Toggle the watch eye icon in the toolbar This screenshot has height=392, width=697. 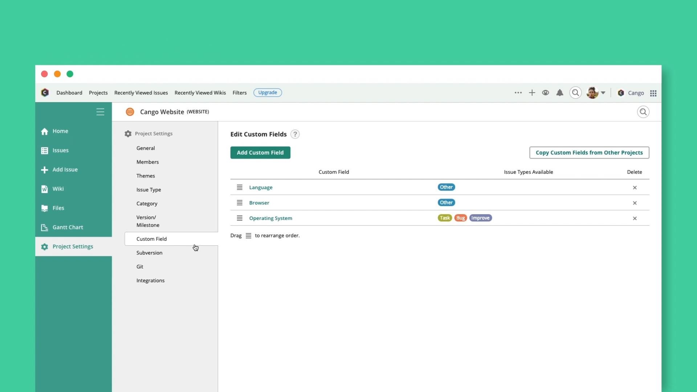click(545, 93)
